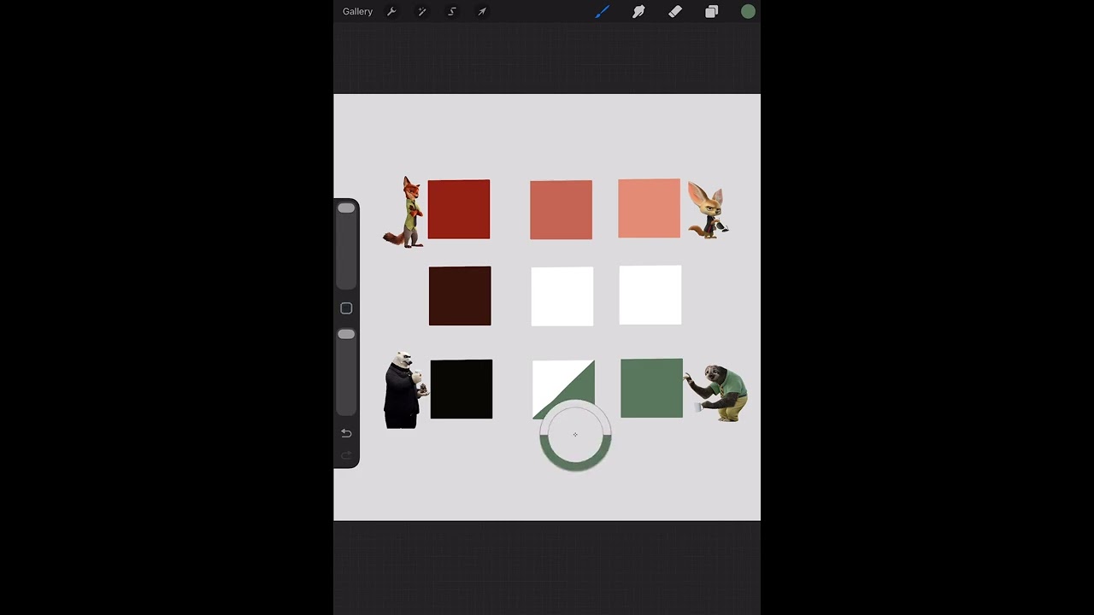This screenshot has width=1094, height=615.
Task: Open the Layers panel
Action: (x=712, y=12)
